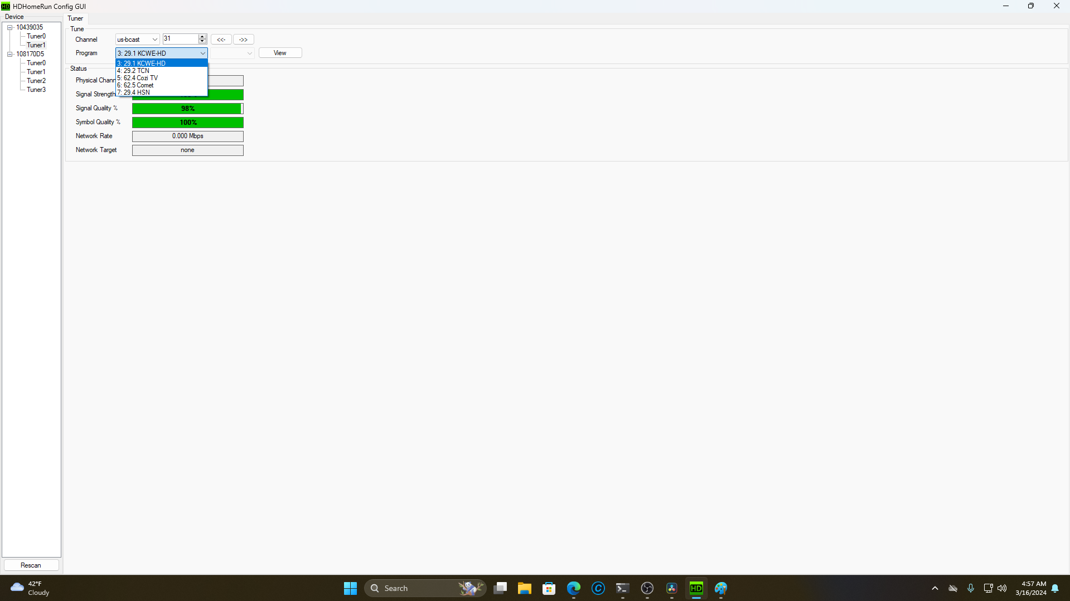
Task: Click the Network Target none field
Action: point(188,150)
